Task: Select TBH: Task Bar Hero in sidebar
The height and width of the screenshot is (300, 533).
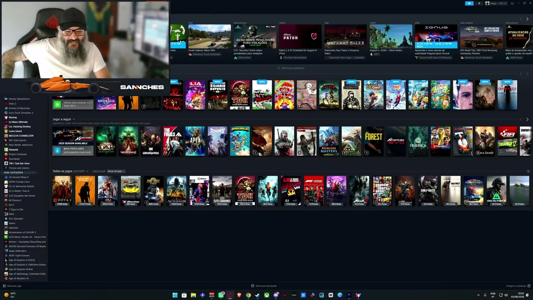Action: (19, 163)
